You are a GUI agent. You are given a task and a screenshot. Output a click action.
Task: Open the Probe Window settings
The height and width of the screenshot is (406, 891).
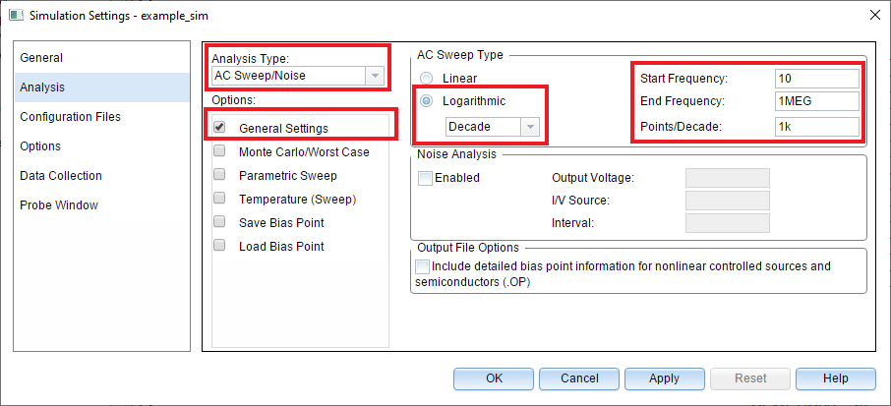click(x=58, y=205)
